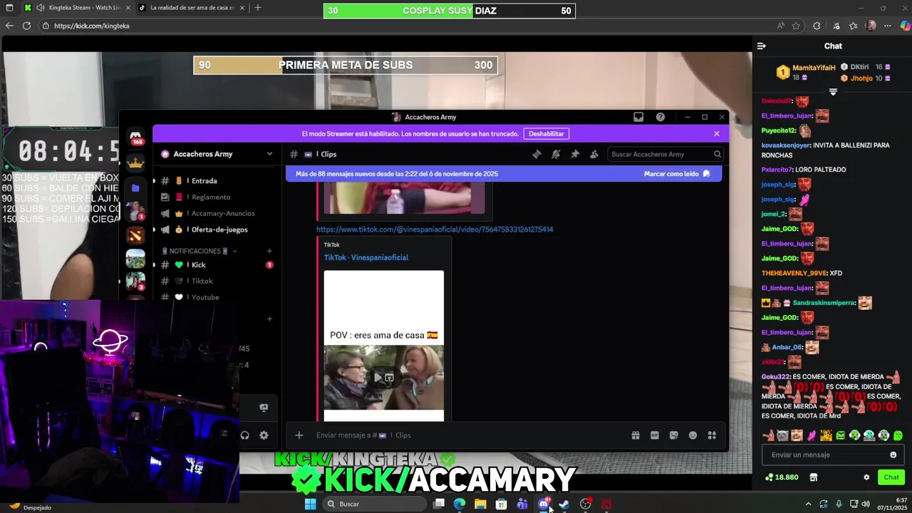
Task: Select the crown server icon in Discord
Action: tap(135, 162)
